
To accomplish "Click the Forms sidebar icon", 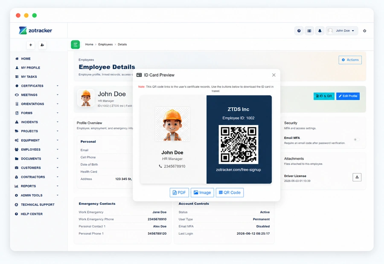I will (x=17, y=113).
